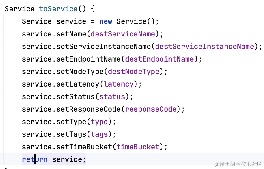Image resolution: width=264 pixels, height=169 pixels.
Task: Click destNodeType argument
Action: (x=134, y=72)
